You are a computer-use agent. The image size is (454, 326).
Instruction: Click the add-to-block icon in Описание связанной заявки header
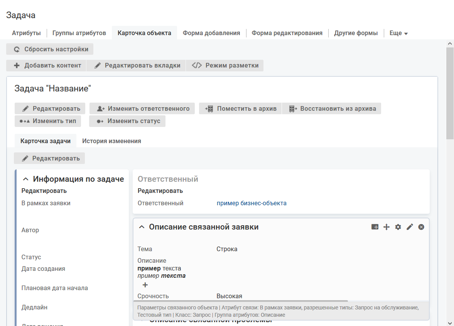[375, 227]
